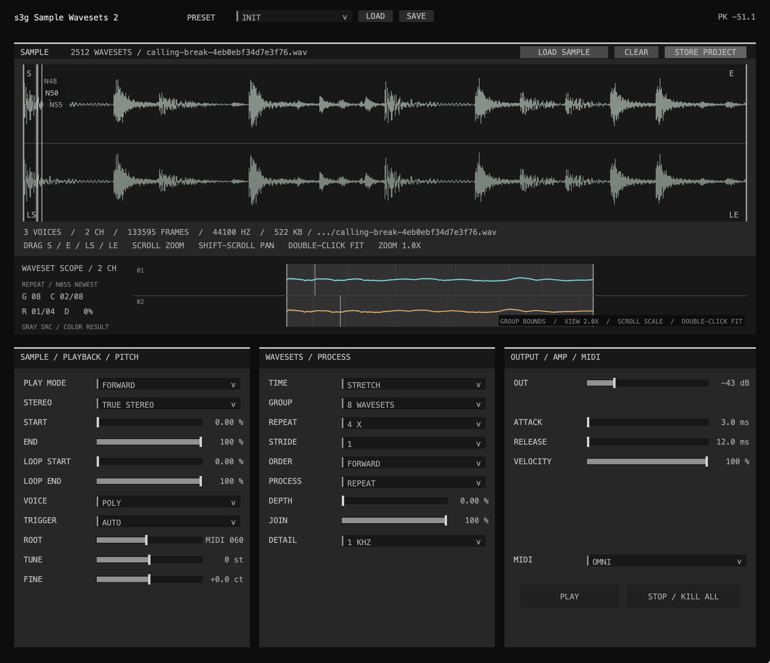Screen dimensions: 770x663
Task: Adjust the RELEASE slider
Action: click(x=647, y=442)
